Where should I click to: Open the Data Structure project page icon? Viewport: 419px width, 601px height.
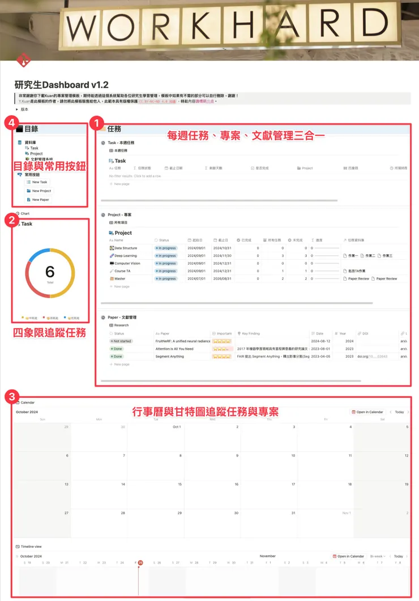(x=112, y=248)
